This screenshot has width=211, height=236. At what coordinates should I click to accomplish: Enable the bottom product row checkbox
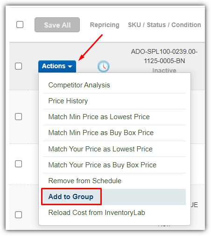(x=18, y=215)
